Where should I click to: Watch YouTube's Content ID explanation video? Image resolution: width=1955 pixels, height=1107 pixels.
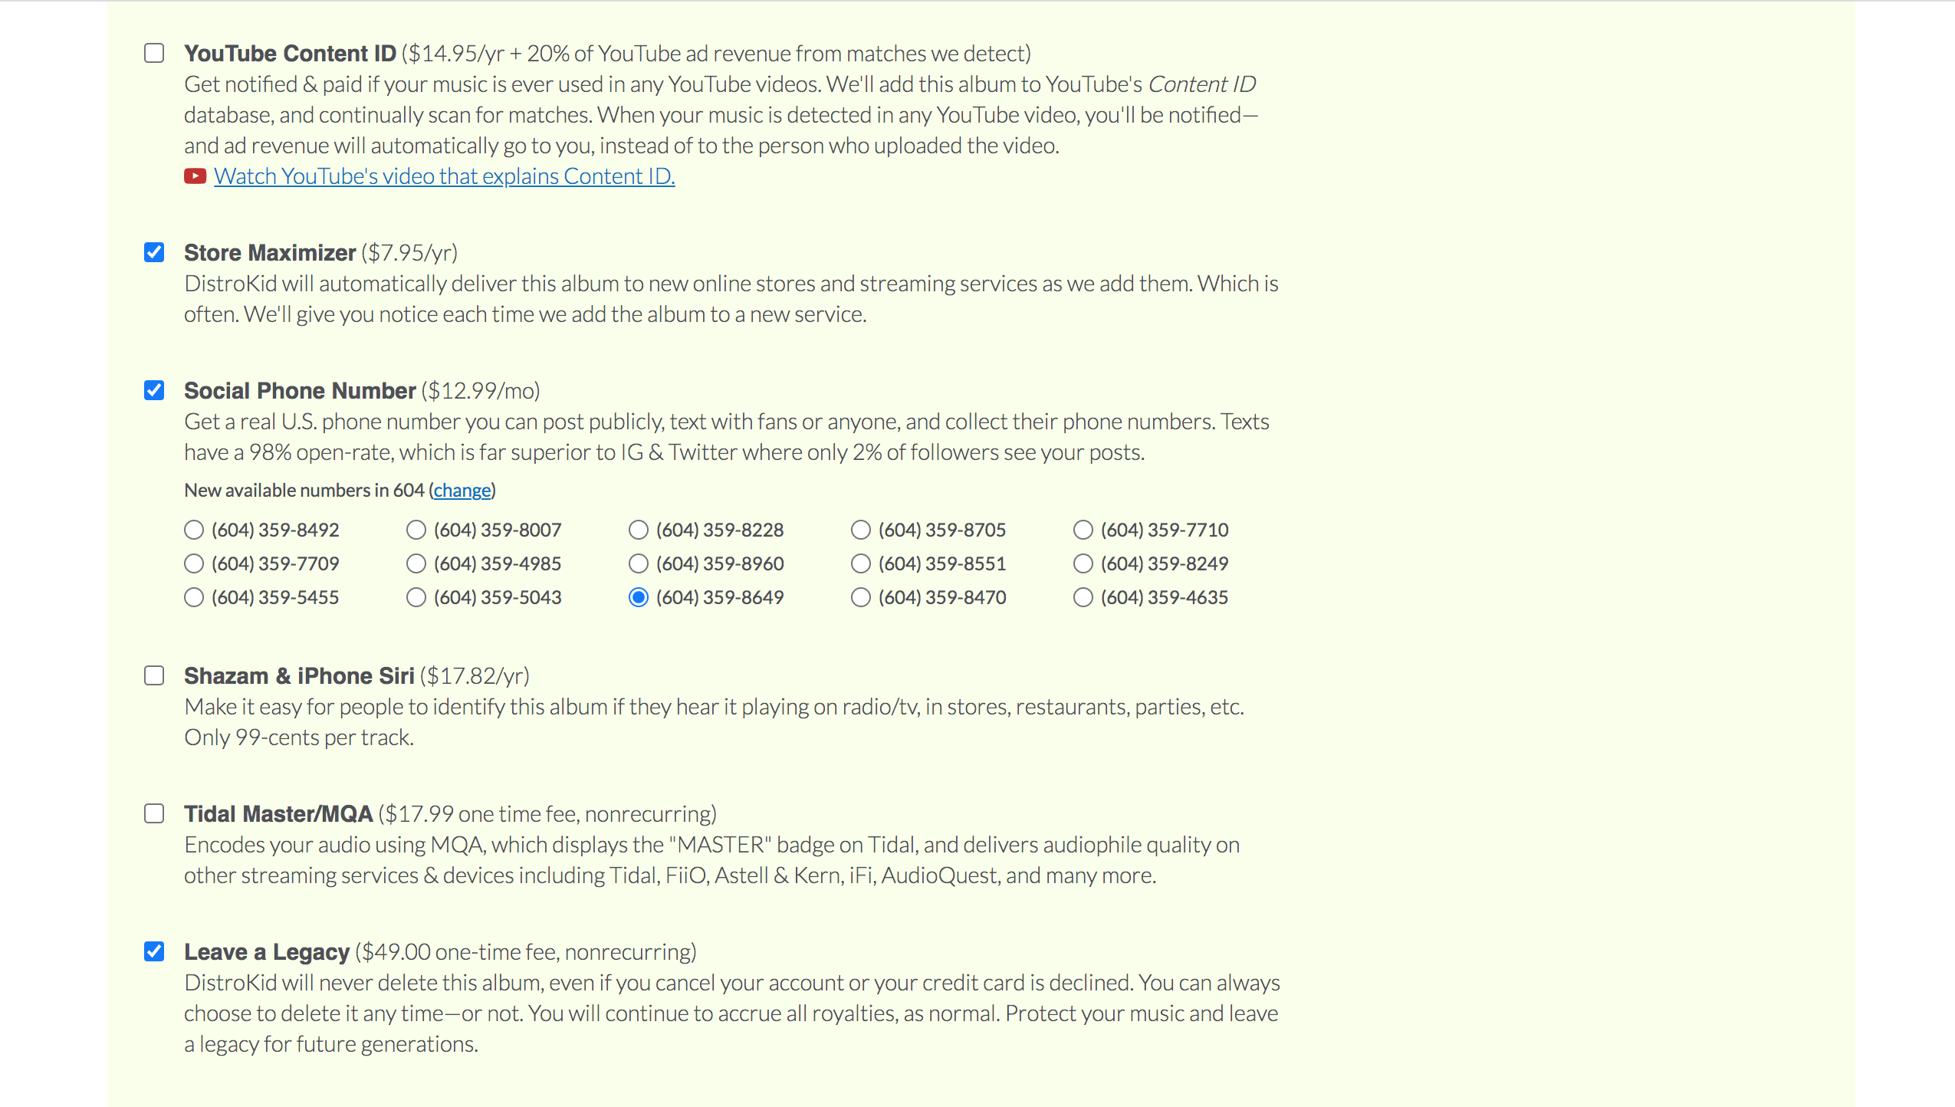coord(443,175)
